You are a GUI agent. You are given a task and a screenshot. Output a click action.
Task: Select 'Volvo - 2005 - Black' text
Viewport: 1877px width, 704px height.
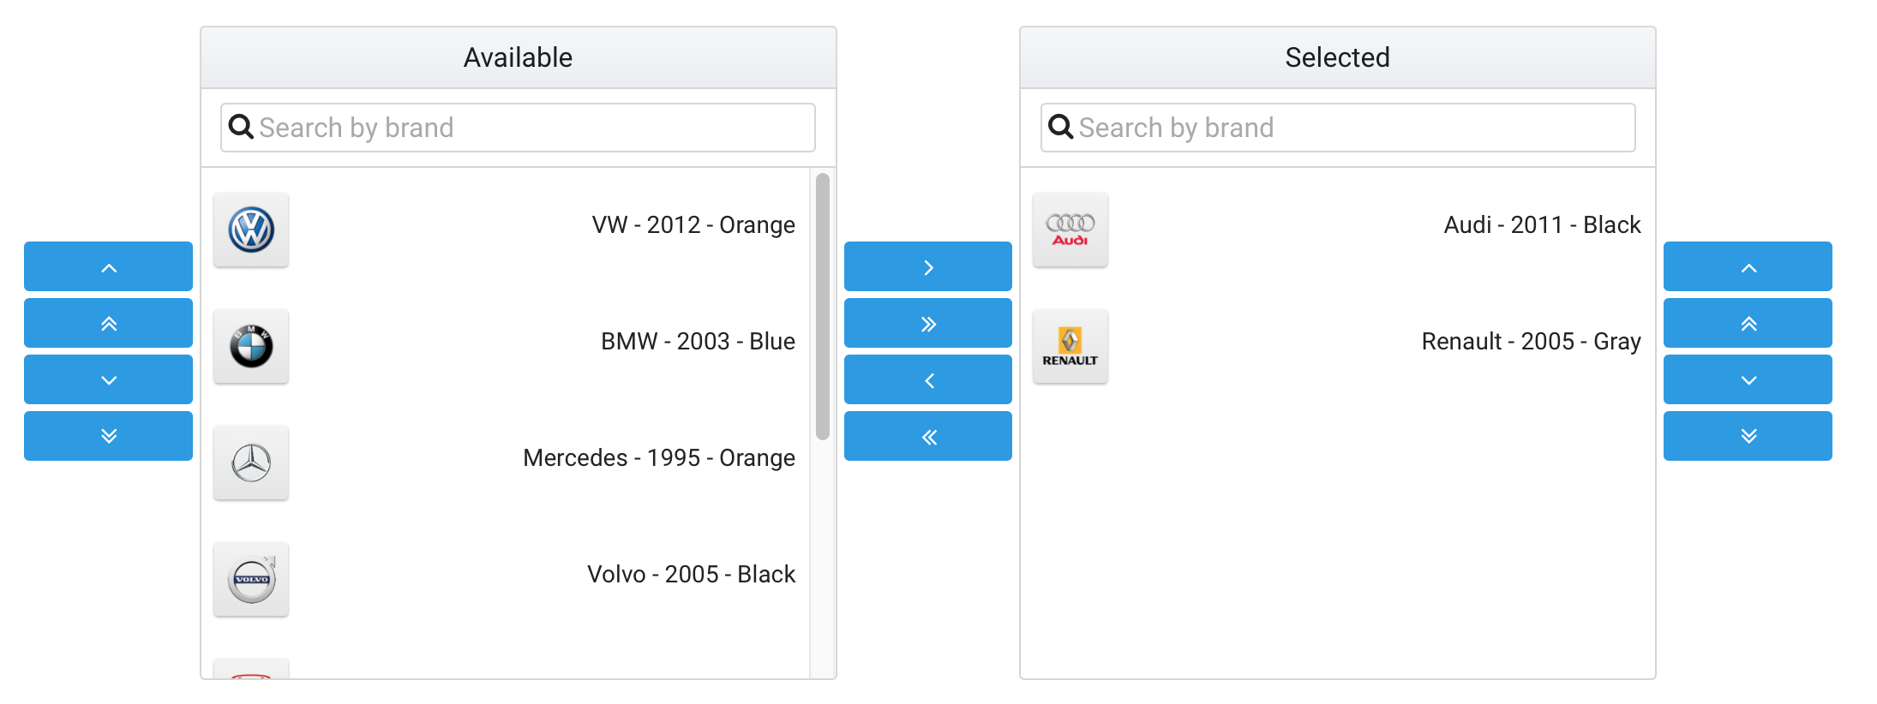pyautogui.click(x=691, y=574)
